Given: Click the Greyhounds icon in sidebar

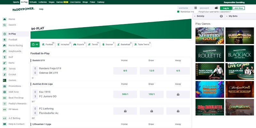Looking at the screenshot, I should pyautogui.click(x=4, y=51).
